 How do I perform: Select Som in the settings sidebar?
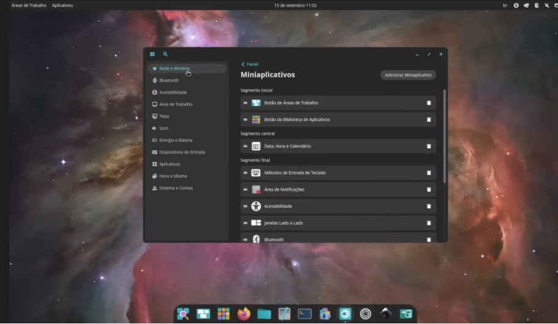[x=163, y=128]
